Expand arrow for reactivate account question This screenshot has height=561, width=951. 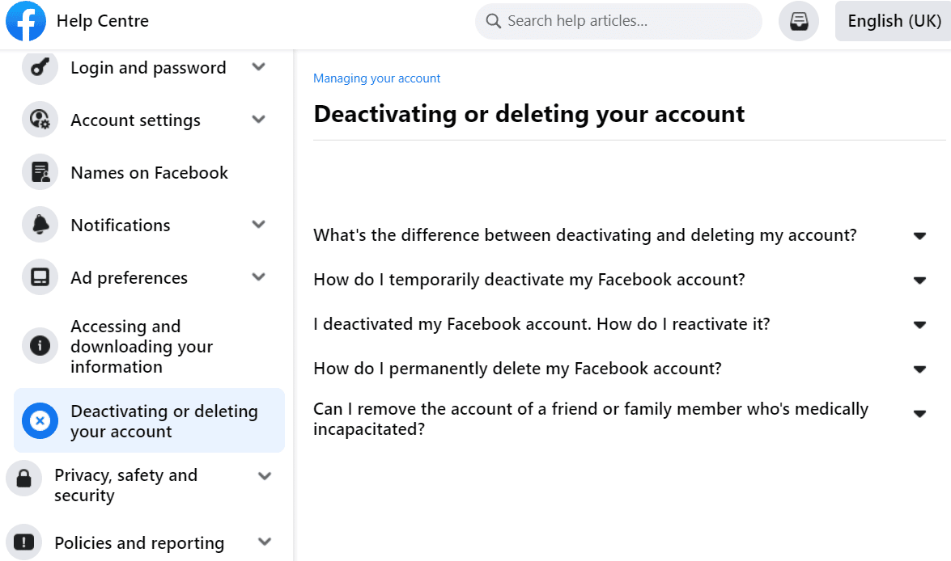click(x=920, y=325)
